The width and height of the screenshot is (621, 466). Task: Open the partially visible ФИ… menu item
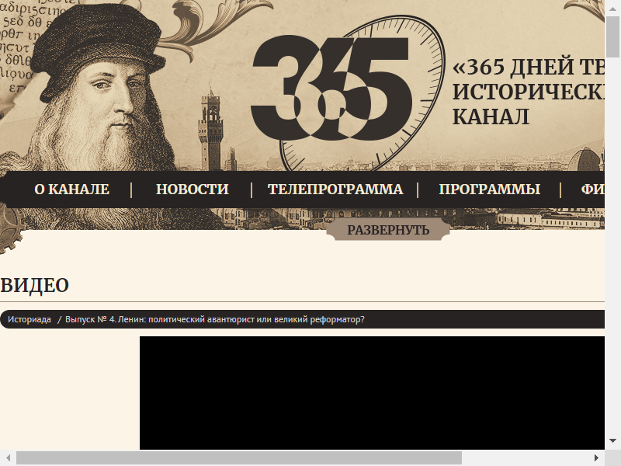(592, 190)
